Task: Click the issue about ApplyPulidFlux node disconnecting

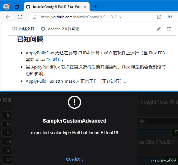Action: click(96, 70)
